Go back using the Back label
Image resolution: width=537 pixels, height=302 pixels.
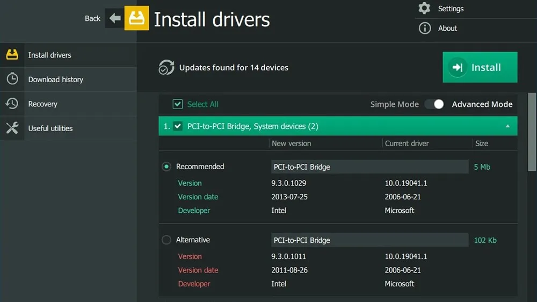[92, 18]
